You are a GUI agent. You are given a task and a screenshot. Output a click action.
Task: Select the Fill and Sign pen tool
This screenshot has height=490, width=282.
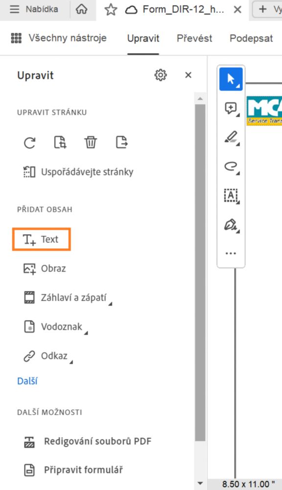point(230,224)
